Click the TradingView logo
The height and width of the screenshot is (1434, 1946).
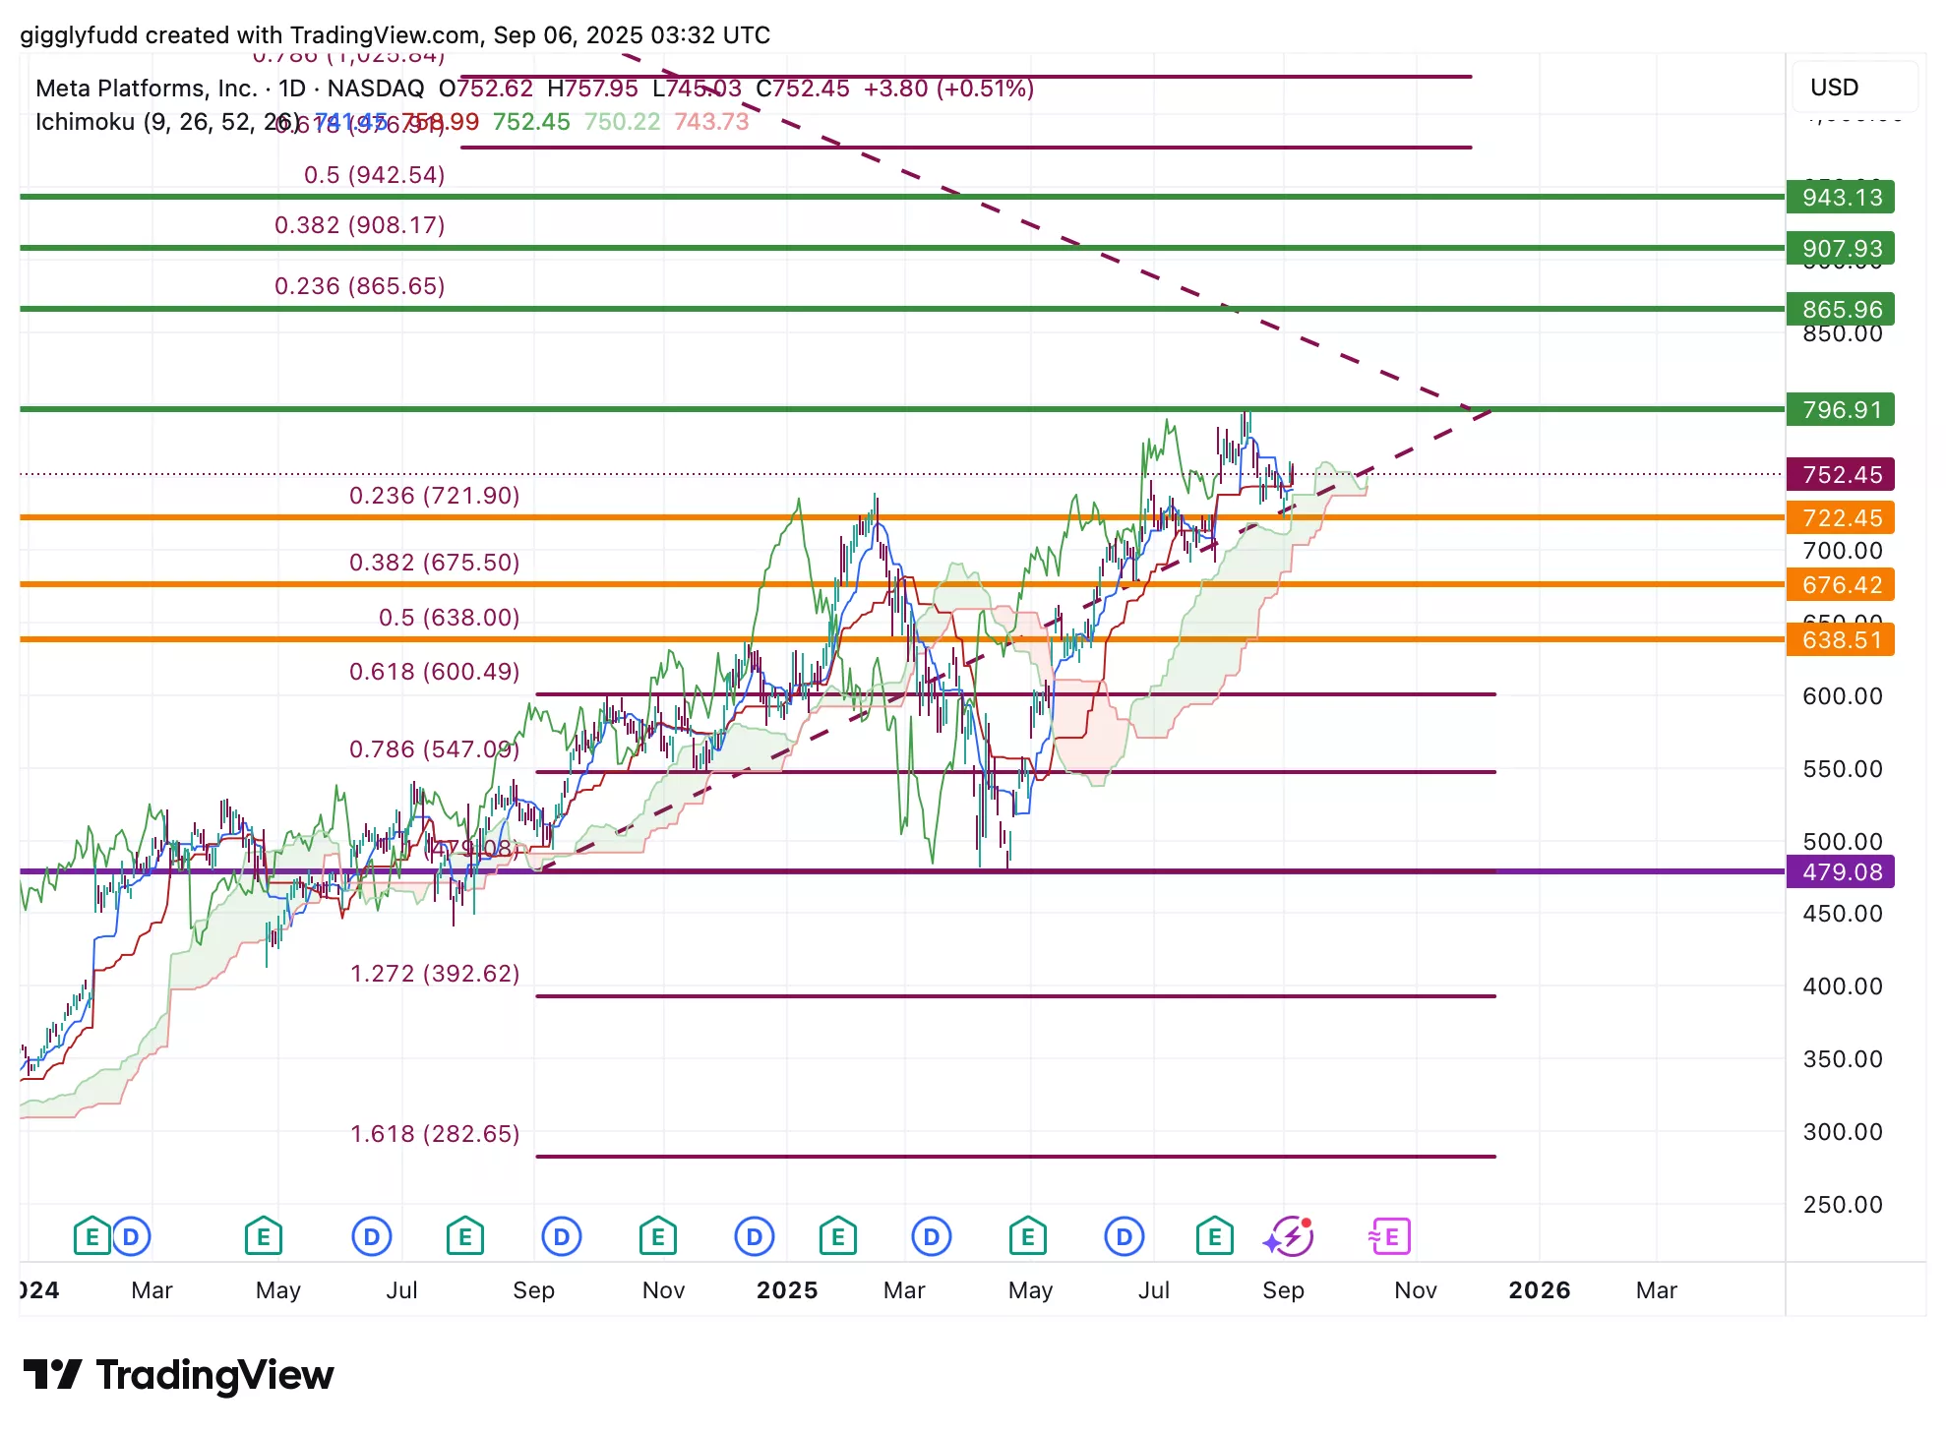178,1375
